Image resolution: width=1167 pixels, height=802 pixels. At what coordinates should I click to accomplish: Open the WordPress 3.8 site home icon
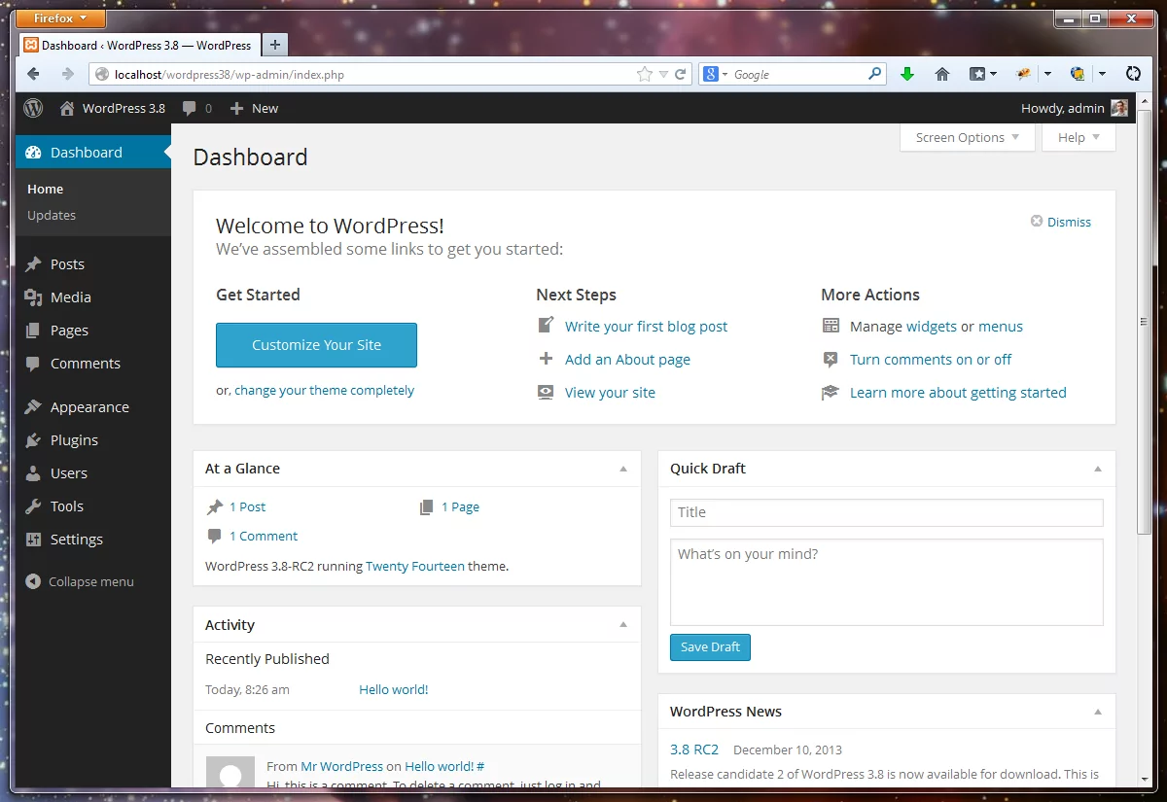[67, 109]
